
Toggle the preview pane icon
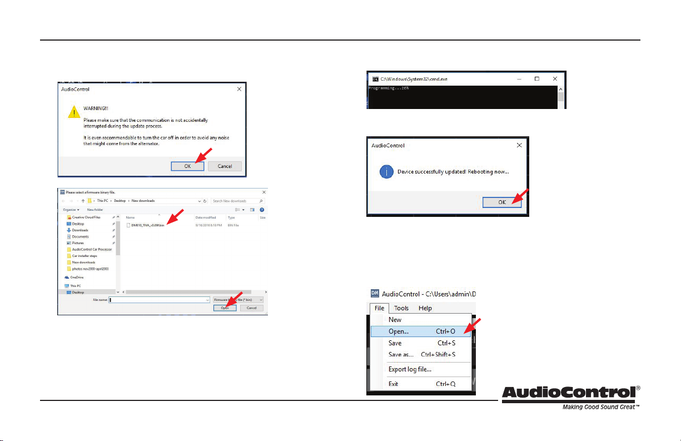click(252, 210)
